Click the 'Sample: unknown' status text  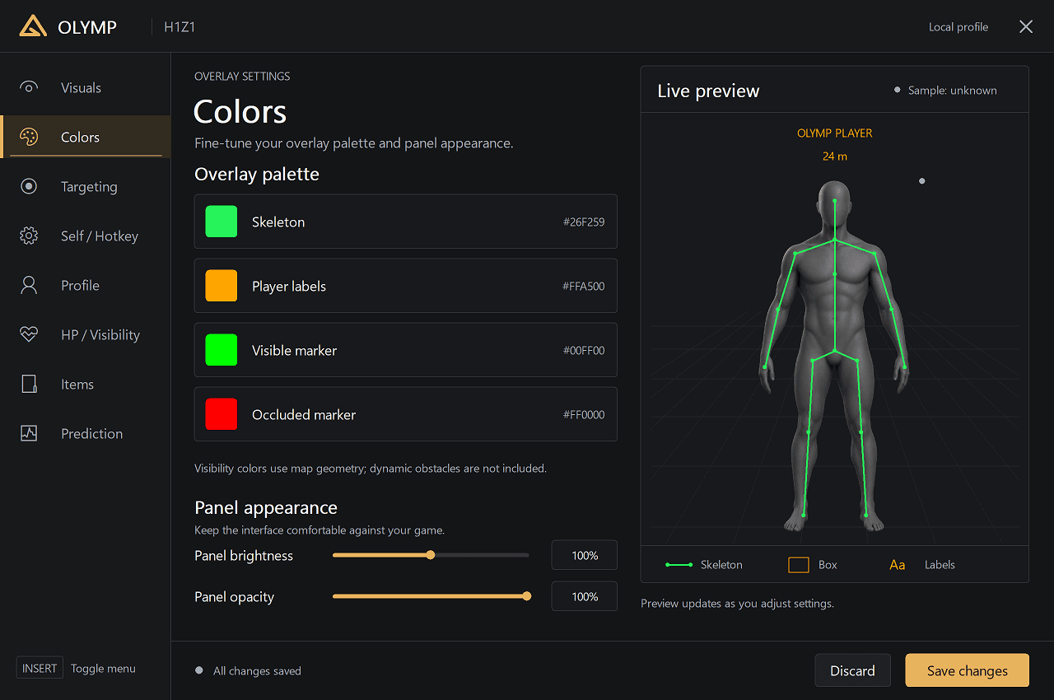(x=953, y=91)
